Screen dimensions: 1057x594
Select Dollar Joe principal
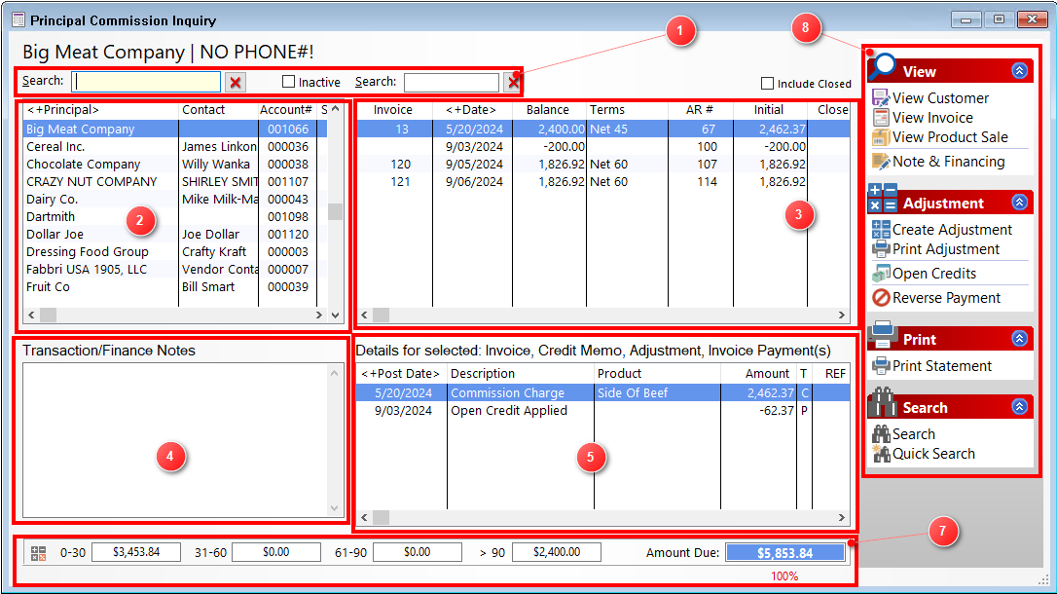[175, 234]
